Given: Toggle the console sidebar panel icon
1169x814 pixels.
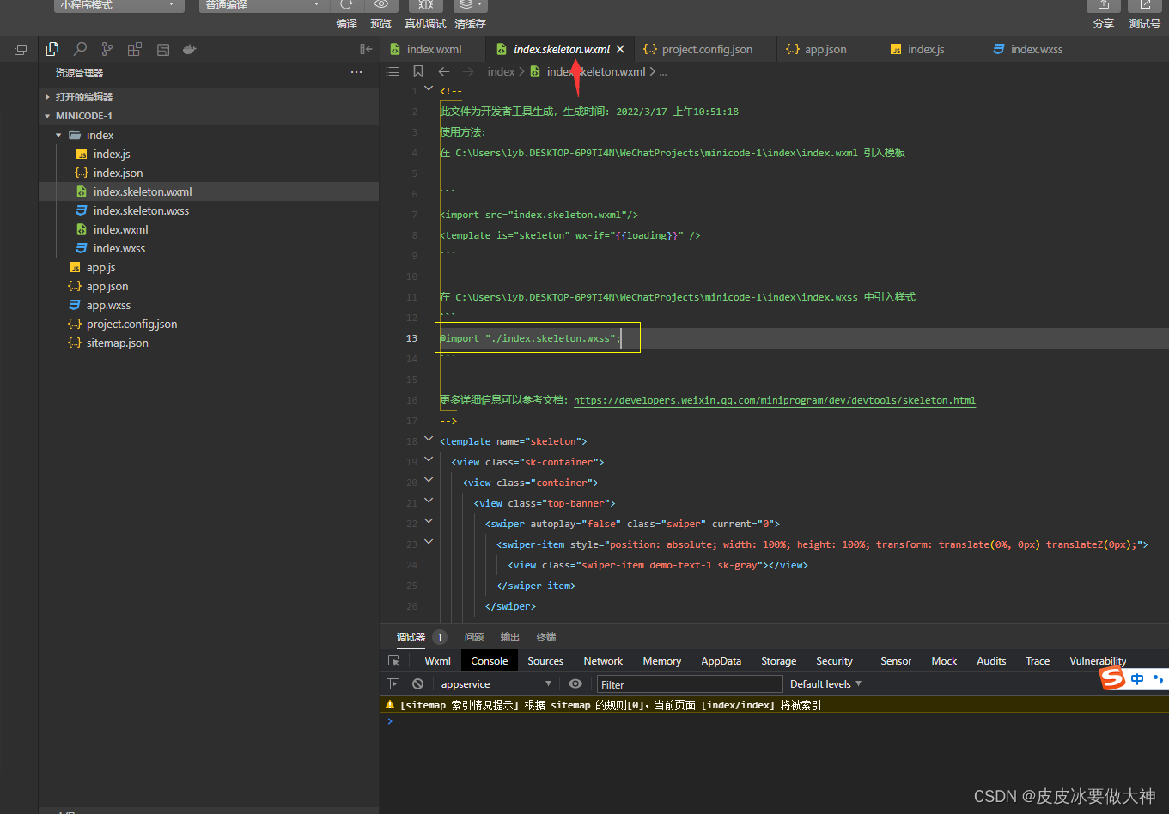Looking at the screenshot, I should [393, 683].
